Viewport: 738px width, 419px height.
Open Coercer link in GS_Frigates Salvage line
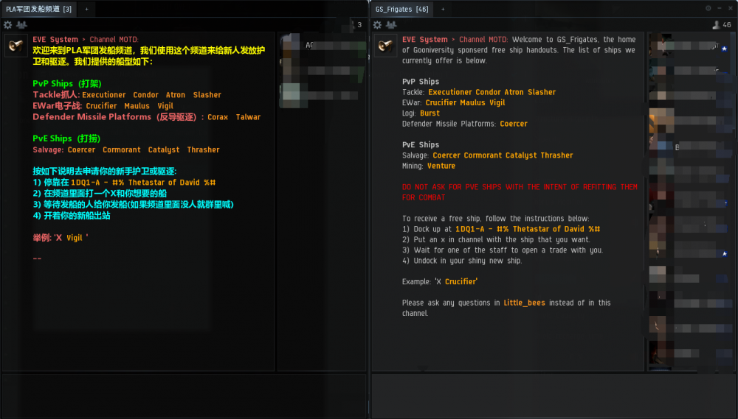click(446, 155)
